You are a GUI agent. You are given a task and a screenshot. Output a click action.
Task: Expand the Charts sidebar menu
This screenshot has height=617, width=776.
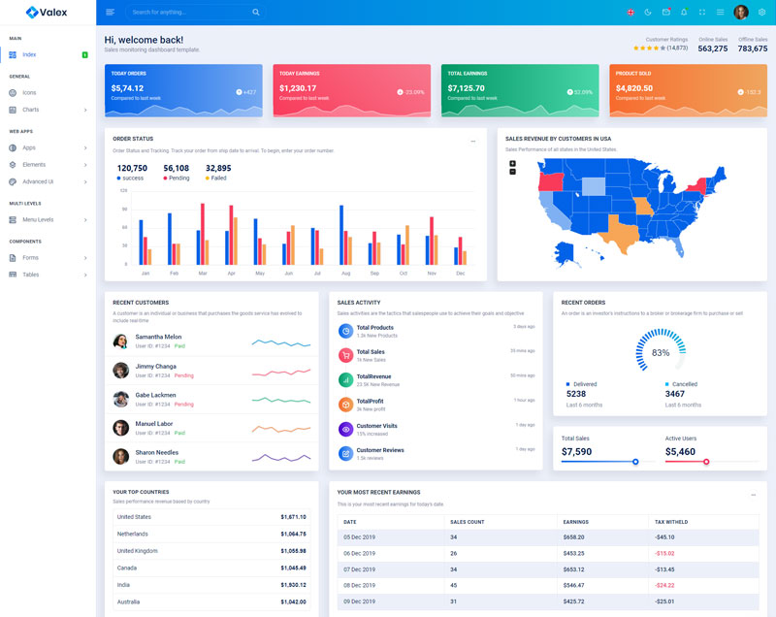pyautogui.click(x=48, y=110)
